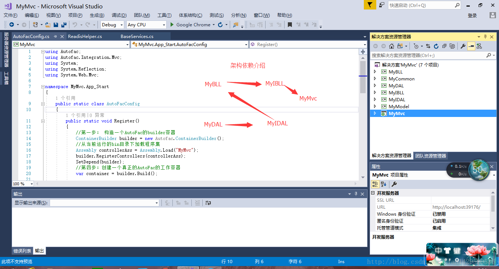The height and width of the screenshot is (269, 499).
Task: Click the Save All icon
Action: [64, 25]
